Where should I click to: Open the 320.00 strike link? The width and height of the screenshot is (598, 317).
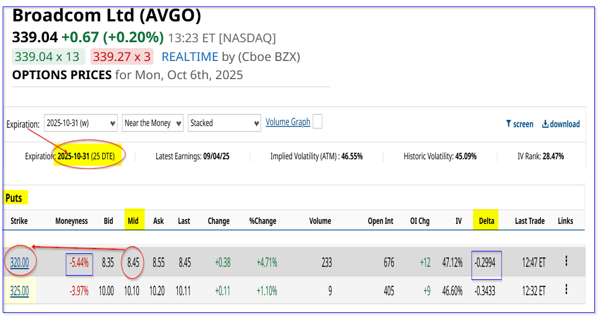pyautogui.click(x=19, y=262)
